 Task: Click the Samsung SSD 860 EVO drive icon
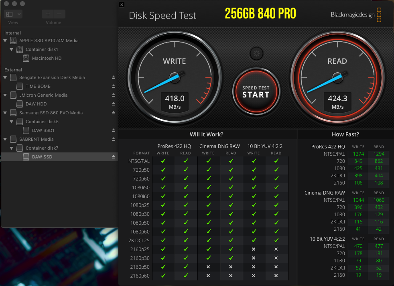click(x=13, y=113)
